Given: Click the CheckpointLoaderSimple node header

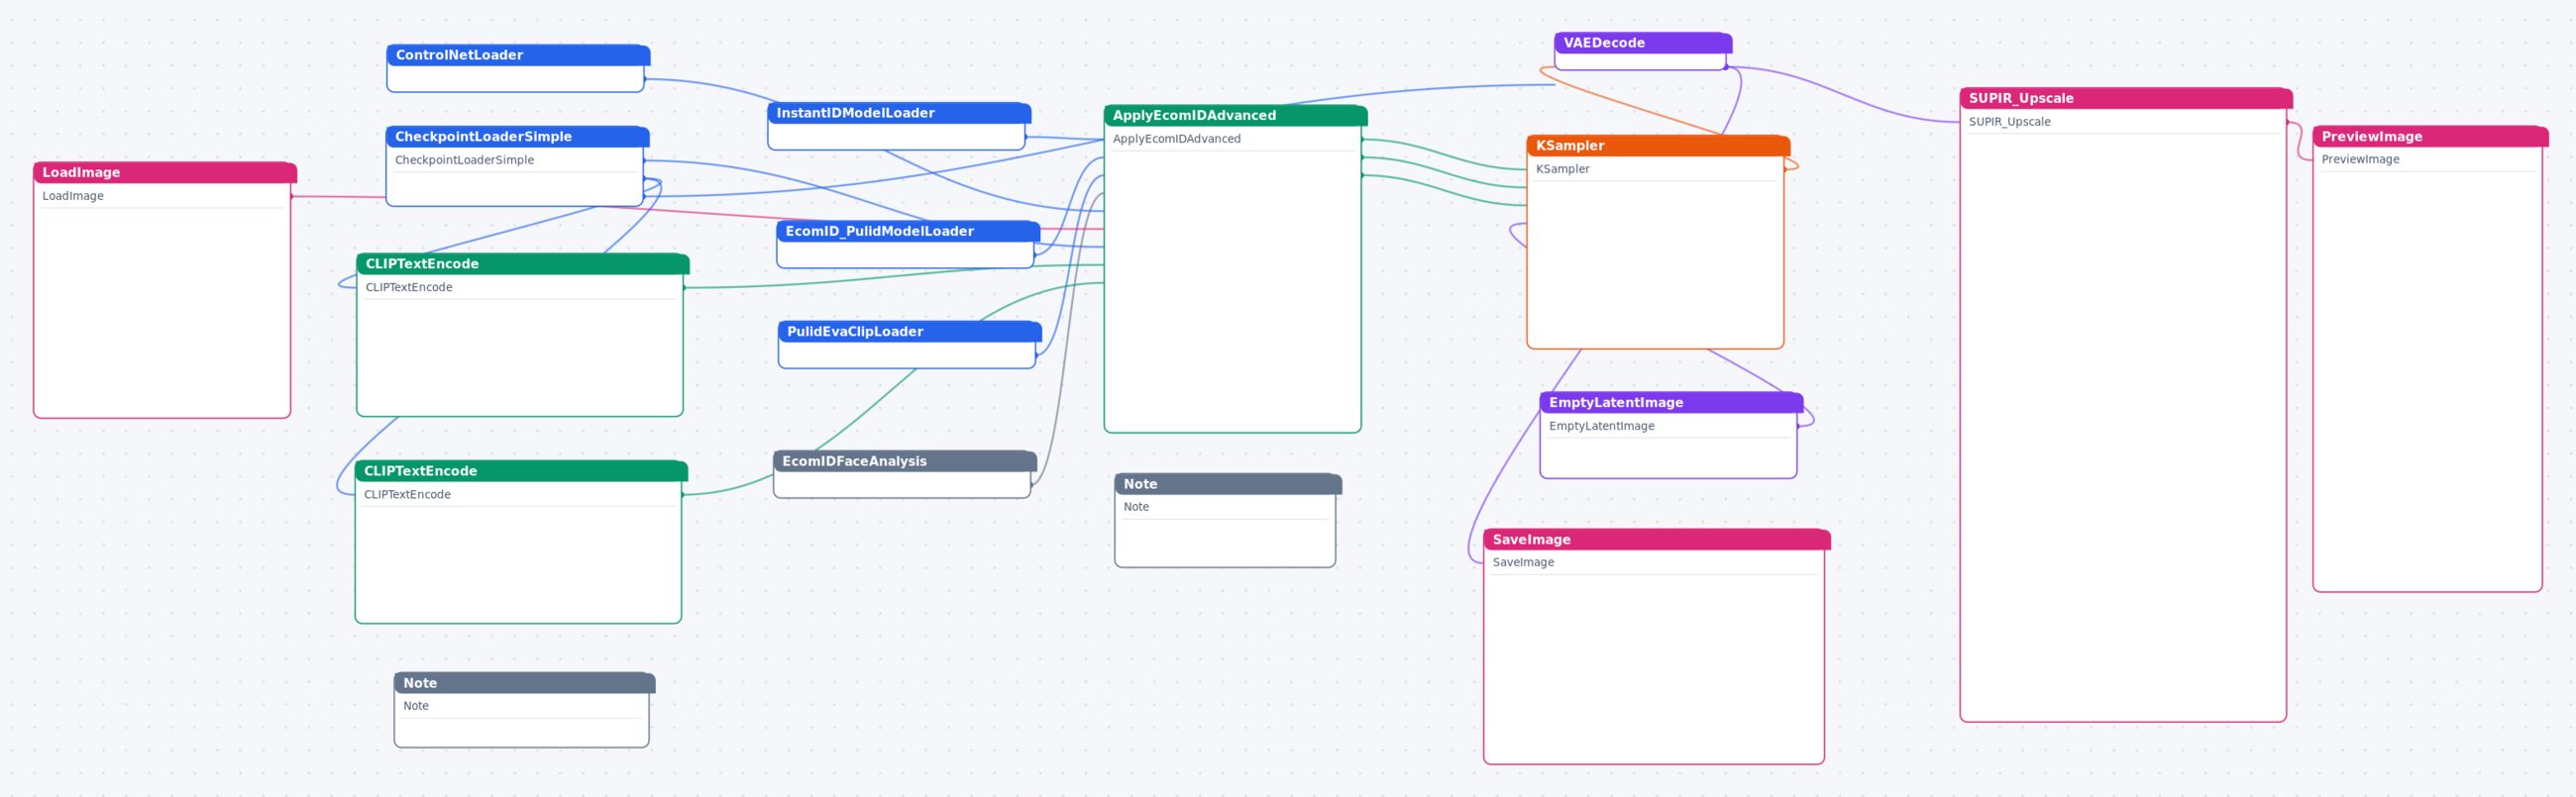Looking at the screenshot, I should (x=517, y=137).
